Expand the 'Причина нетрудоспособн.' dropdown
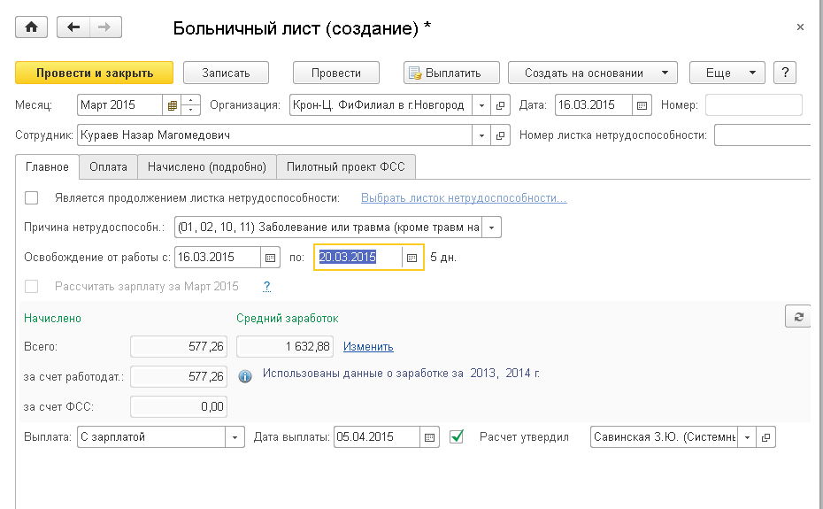823x509 pixels. pos(493,228)
